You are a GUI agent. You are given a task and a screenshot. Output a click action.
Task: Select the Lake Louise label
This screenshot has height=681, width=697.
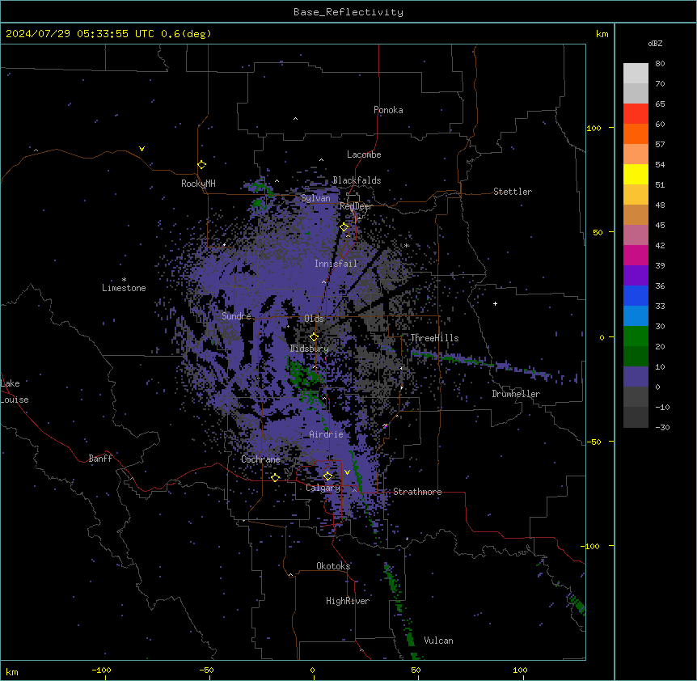(x=15, y=391)
